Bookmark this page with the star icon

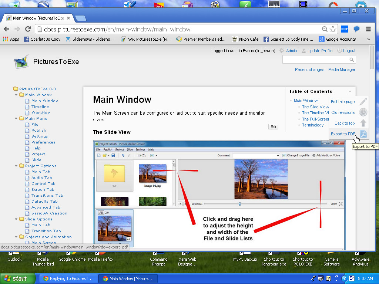[333, 29]
